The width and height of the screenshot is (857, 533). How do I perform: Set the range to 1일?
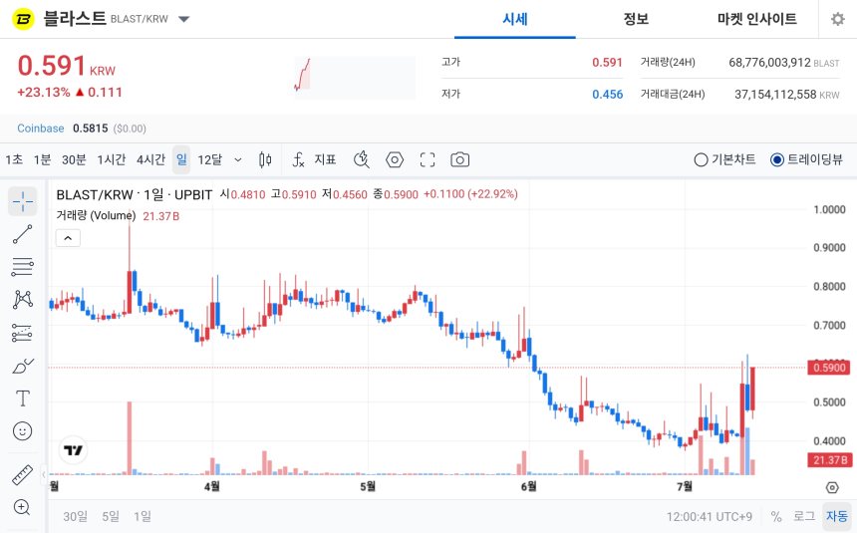tap(143, 516)
